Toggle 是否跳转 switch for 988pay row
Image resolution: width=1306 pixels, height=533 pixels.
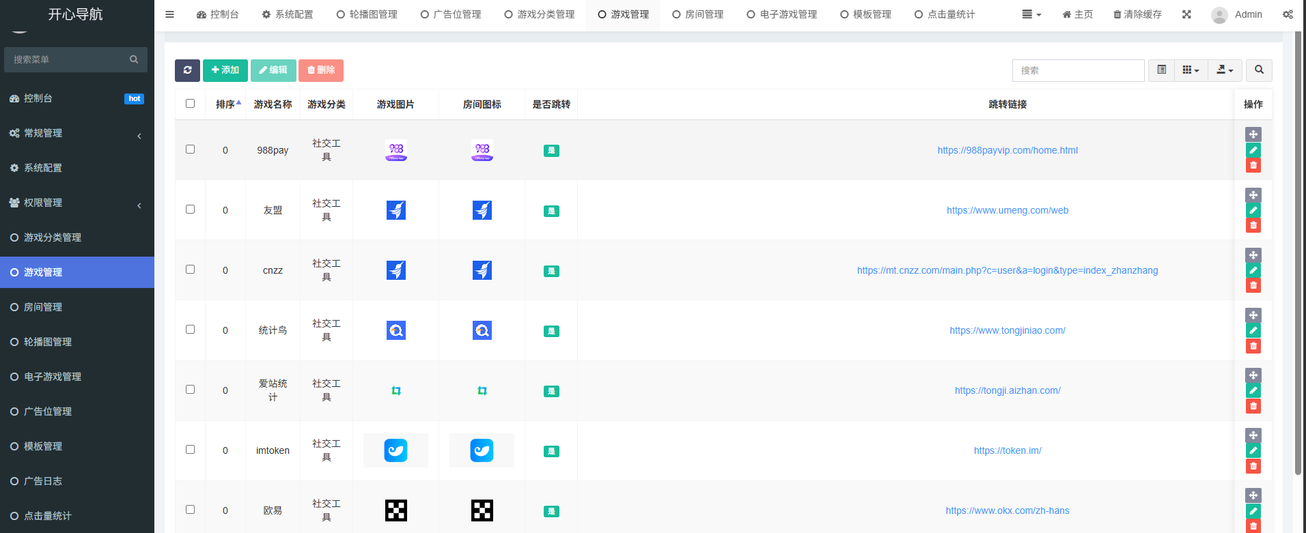pyautogui.click(x=551, y=151)
